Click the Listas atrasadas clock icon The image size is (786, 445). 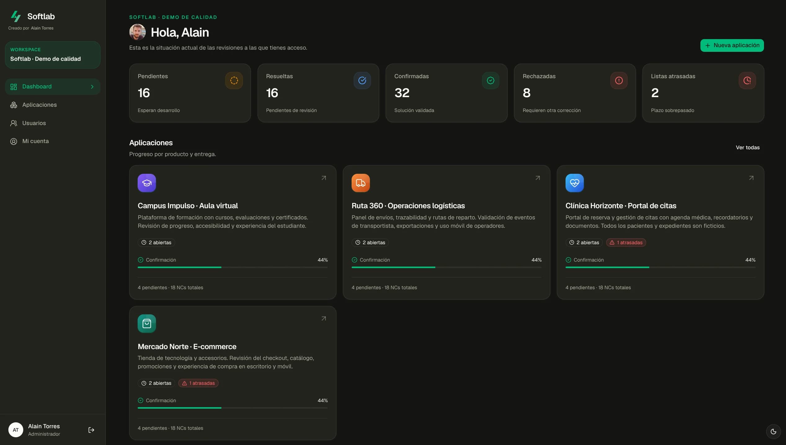(x=747, y=80)
